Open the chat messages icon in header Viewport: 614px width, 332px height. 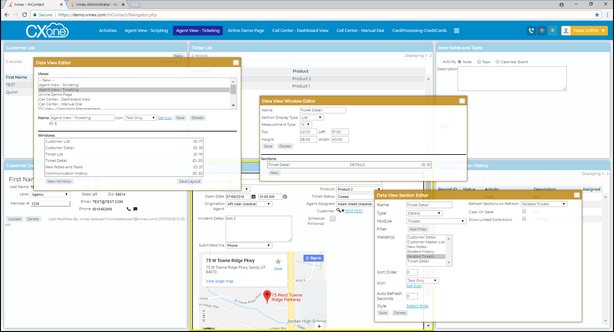(x=542, y=31)
